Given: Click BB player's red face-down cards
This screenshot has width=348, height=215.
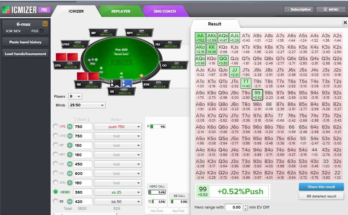Looking at the screenshot, I should tap(88, 76).
